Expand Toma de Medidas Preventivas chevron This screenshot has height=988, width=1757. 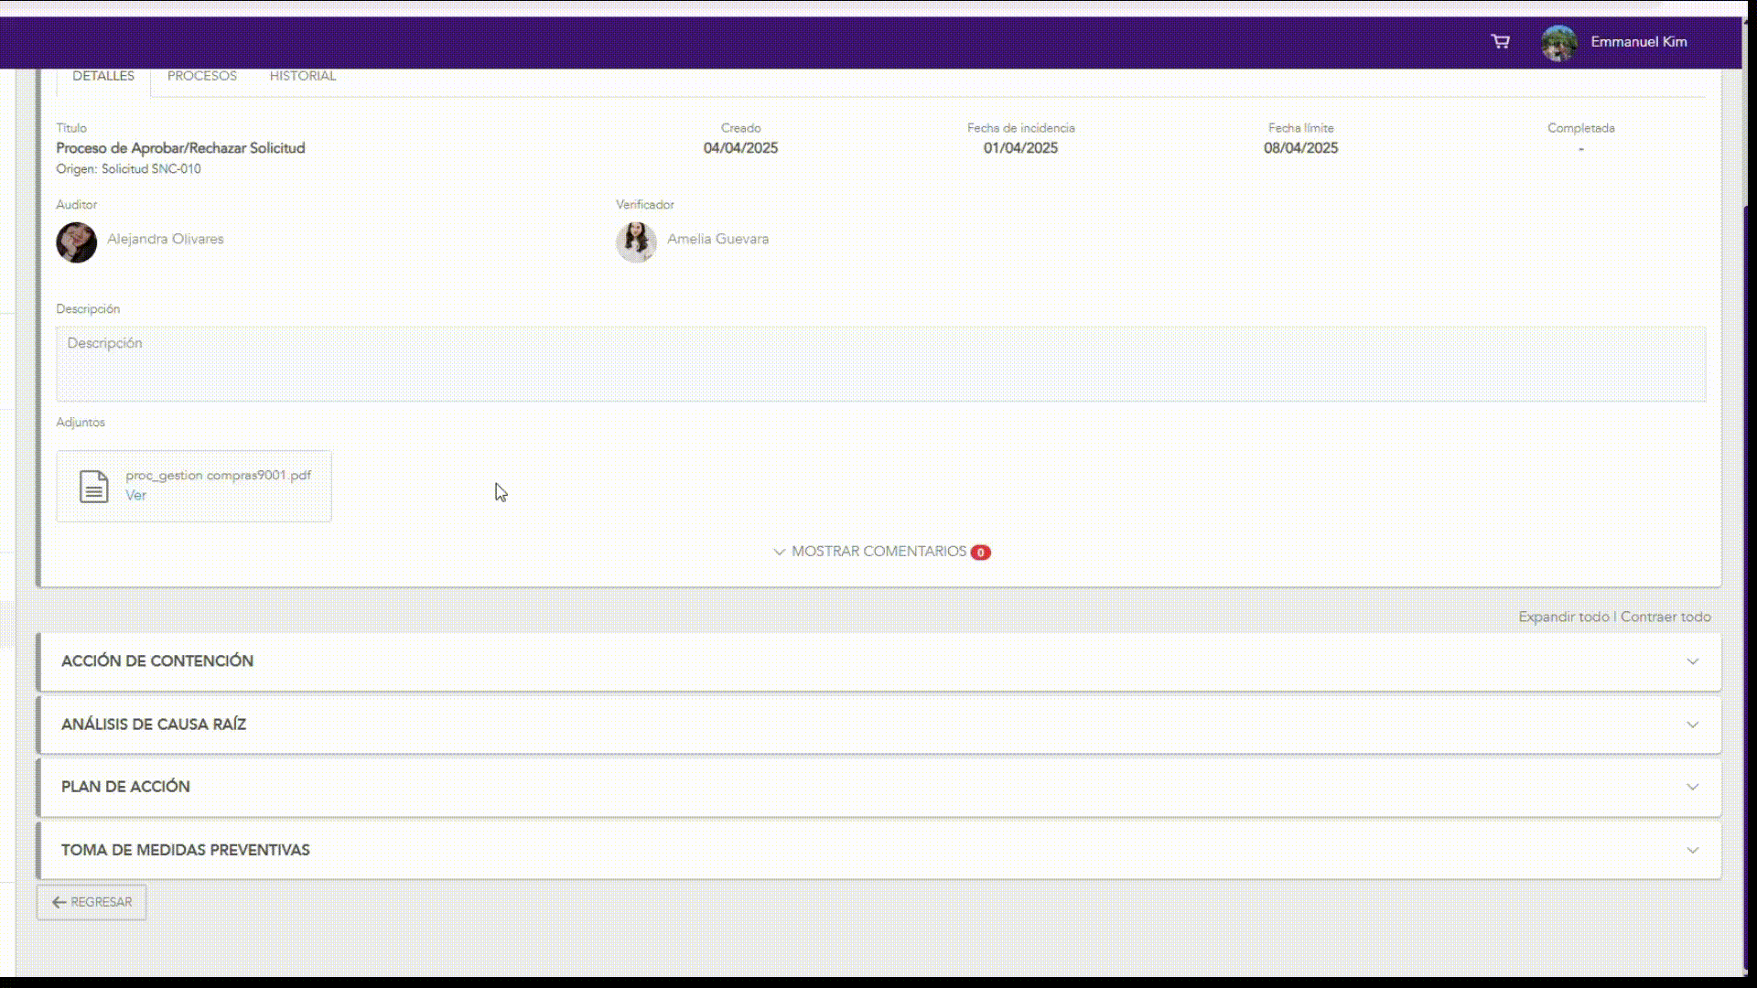(1692, 850)
